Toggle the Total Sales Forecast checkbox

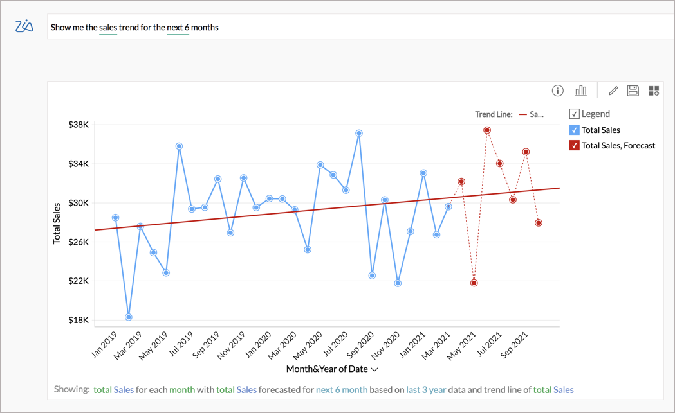(x=573, y=145)
